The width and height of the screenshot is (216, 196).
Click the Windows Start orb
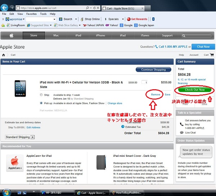pyautogui.click(x=6, y=192)
